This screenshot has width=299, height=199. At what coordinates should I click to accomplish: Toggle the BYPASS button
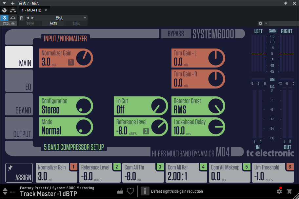[x=176, y=34]
